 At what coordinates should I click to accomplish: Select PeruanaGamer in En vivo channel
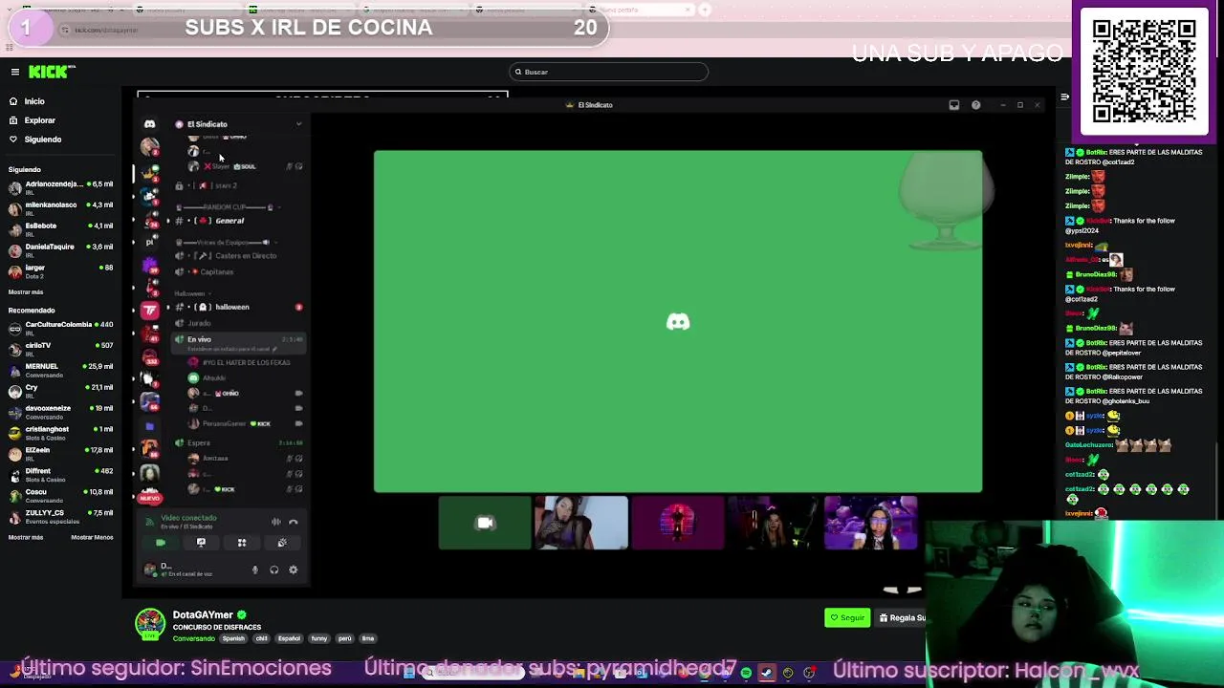245,423
